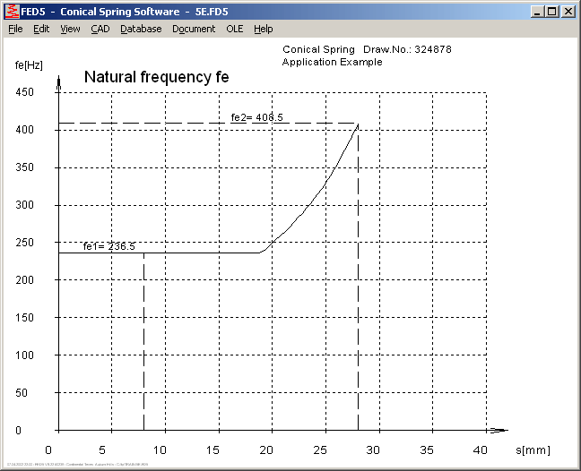Select the Natural frequency fe chart title

156,77
